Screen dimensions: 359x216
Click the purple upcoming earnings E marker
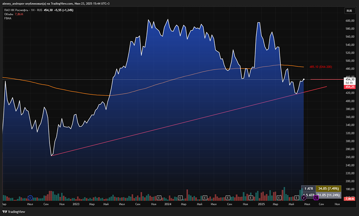click(x=316, y=198)
